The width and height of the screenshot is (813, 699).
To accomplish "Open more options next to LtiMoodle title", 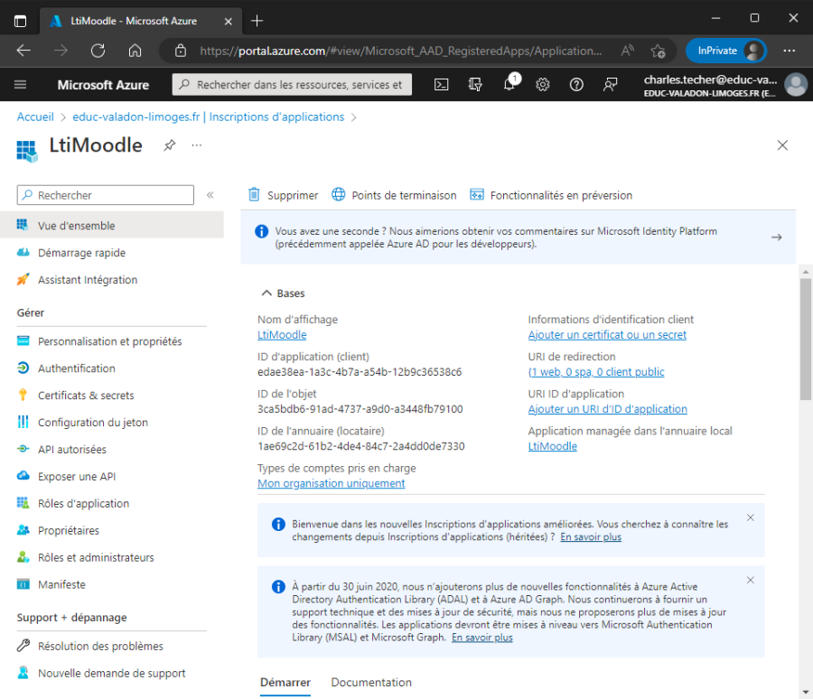I will (197, 145).
